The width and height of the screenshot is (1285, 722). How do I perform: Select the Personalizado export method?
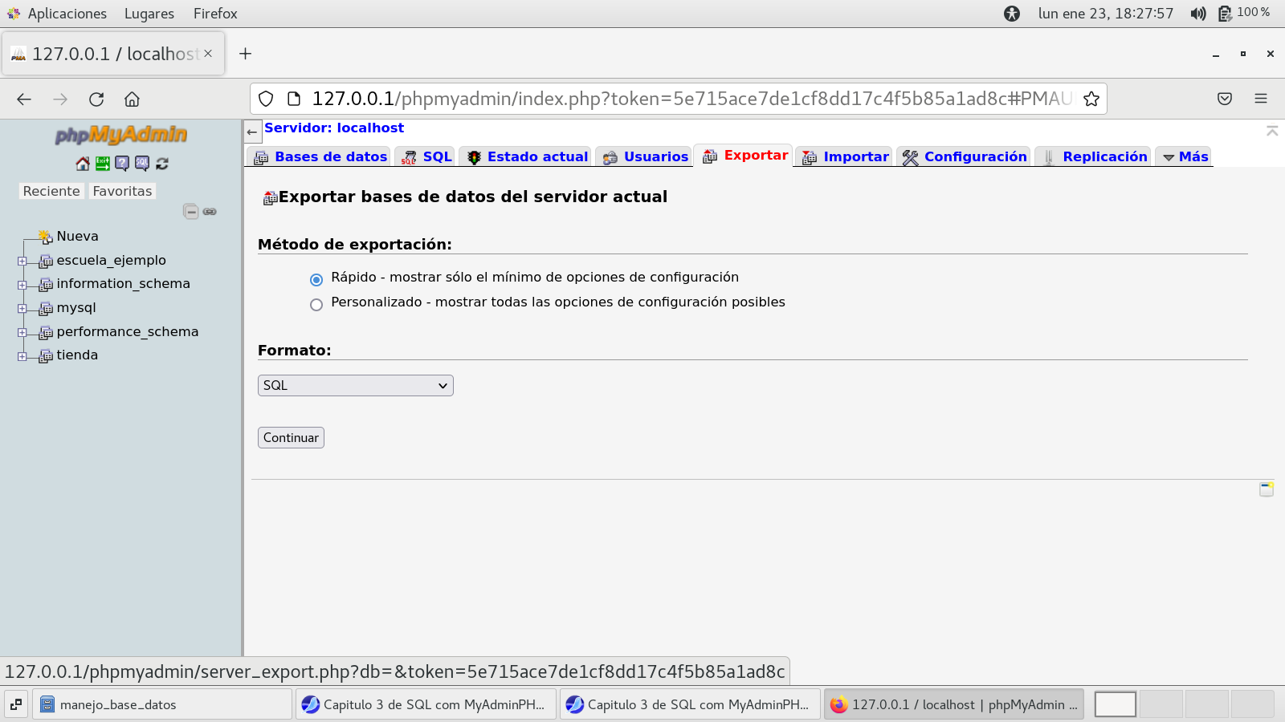(x=316, y=304)
